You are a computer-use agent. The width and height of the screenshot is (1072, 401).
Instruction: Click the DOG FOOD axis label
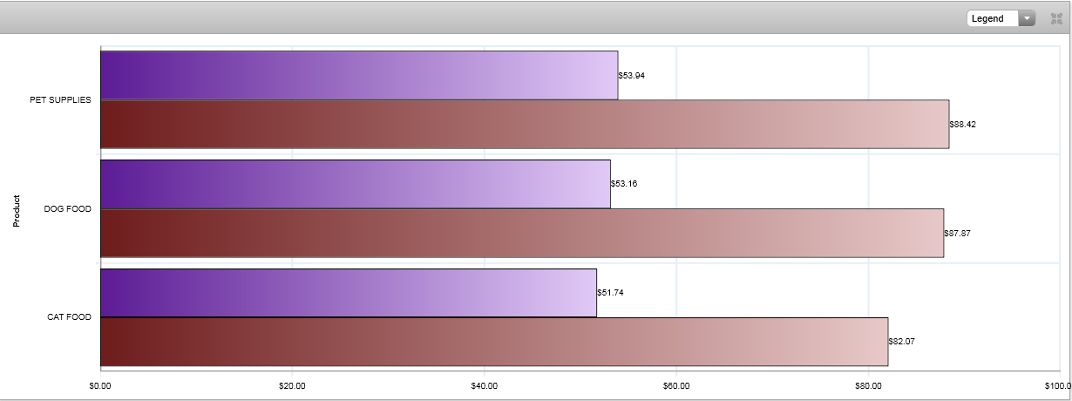(67, 209)
